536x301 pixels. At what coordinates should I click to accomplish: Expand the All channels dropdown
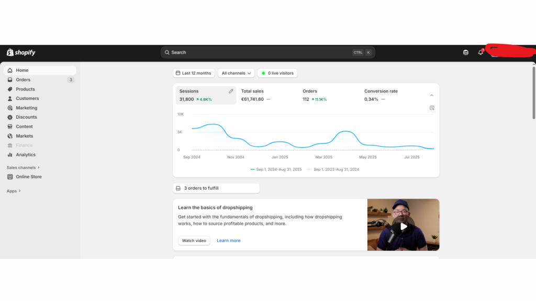(x=237, y=73)
